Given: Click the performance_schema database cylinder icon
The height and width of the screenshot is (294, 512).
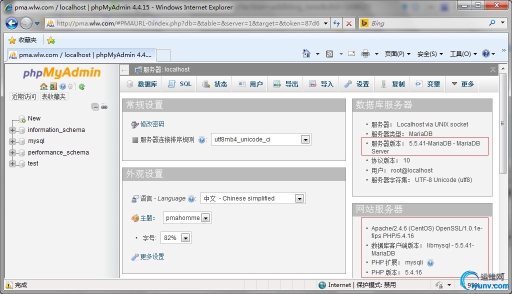Looking at the screenshot, I should click(x=21, y=152).
